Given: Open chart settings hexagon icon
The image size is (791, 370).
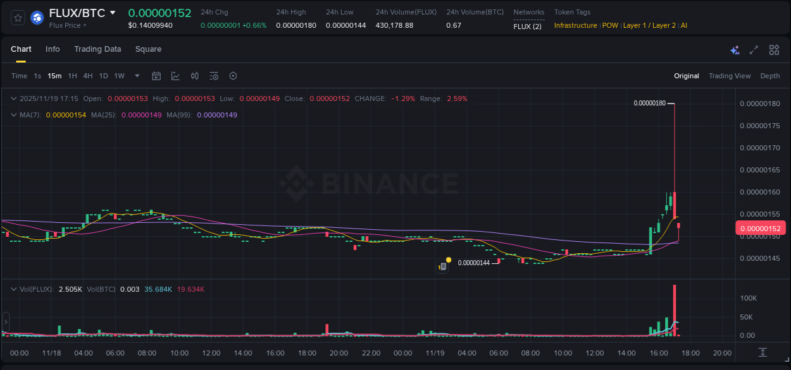Looking at the screenshot, I should pyautogui.click(x=233, y=76).
